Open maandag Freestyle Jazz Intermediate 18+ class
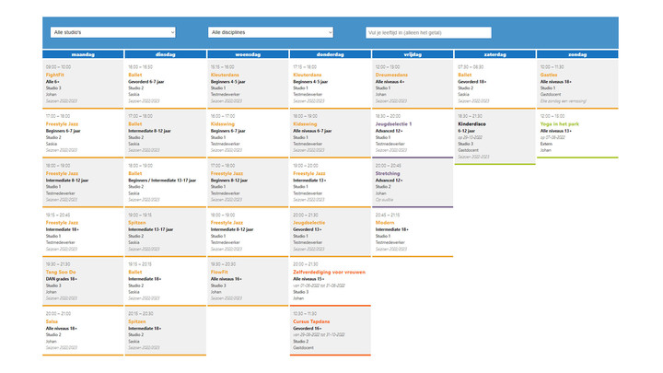The width and height of the screenshot is (663, 373). [83, 232]
